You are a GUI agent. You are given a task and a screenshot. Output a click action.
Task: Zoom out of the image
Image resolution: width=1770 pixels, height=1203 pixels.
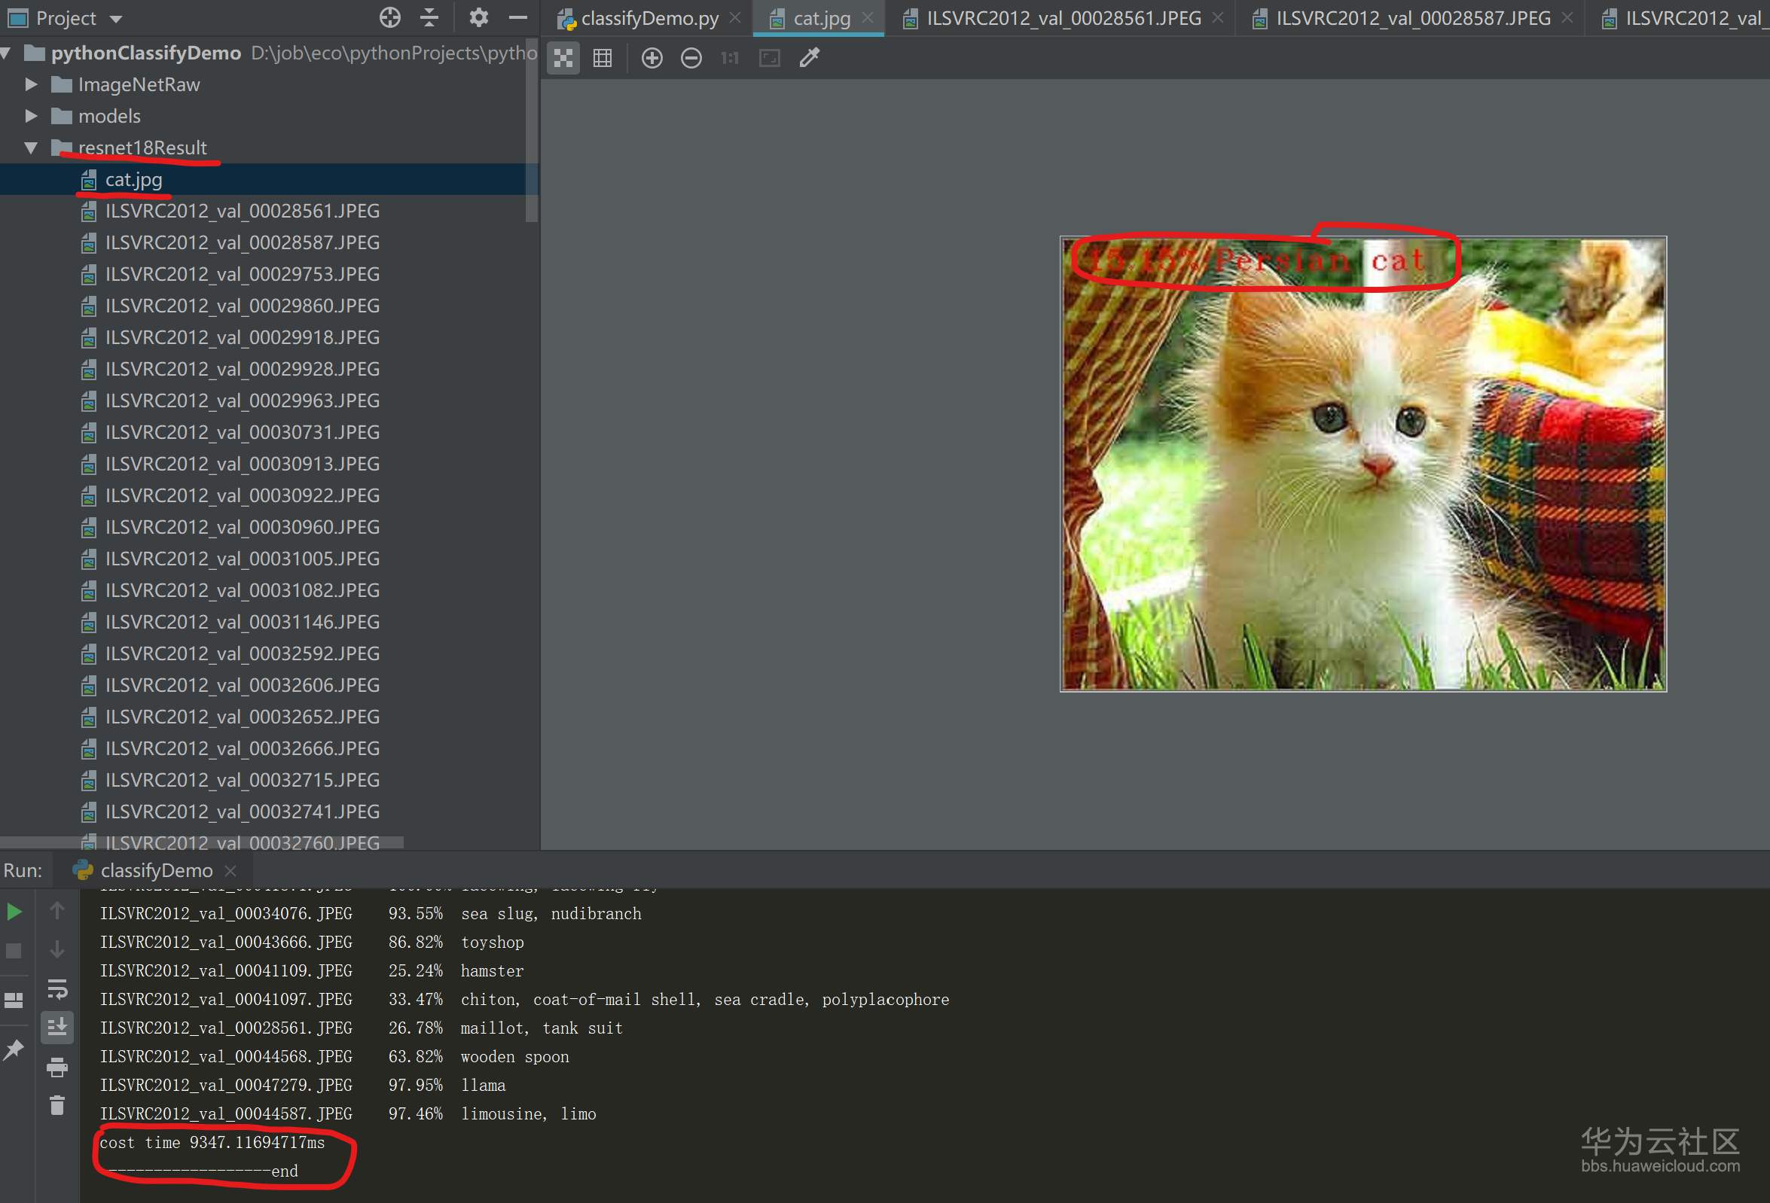click(691, 58)
